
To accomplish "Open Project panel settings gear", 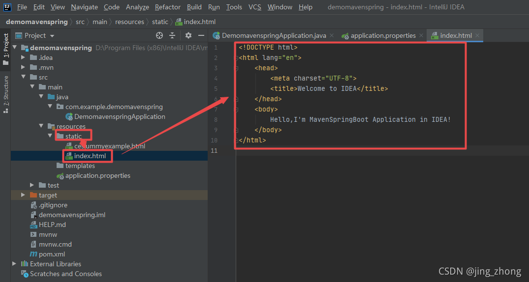I will coord(188,35).
